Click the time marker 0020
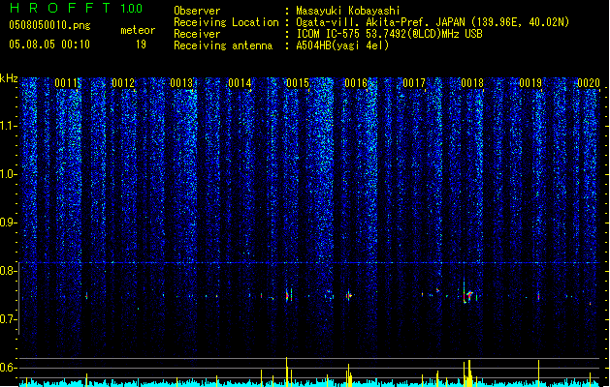610x387 pixels. tap(589, 83)
